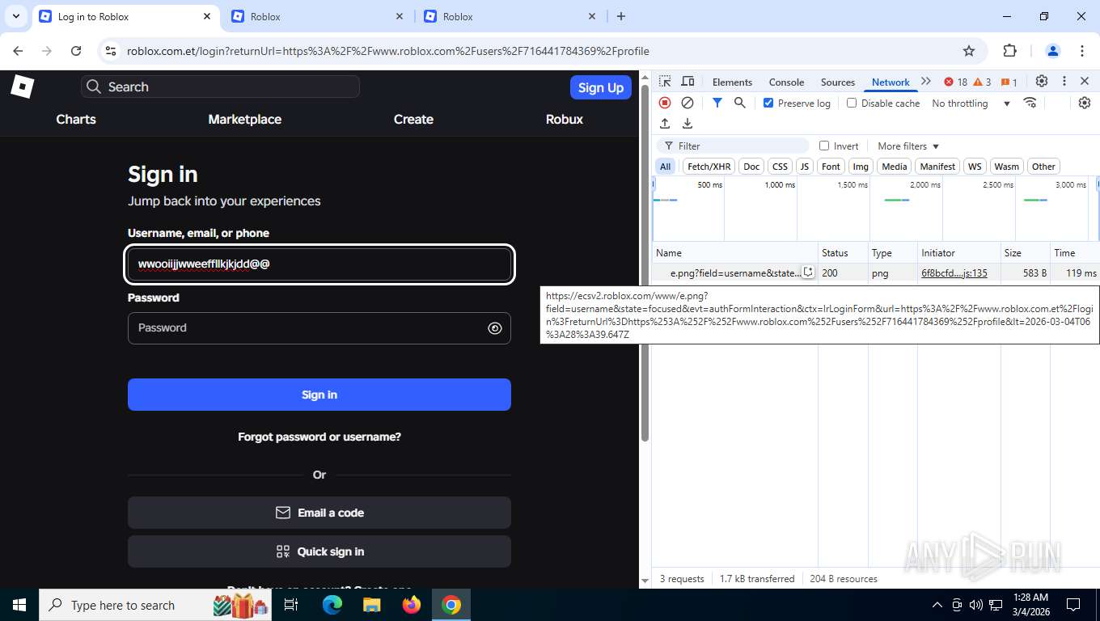Open Task View on the taskbar

click(x=292, y=605)
